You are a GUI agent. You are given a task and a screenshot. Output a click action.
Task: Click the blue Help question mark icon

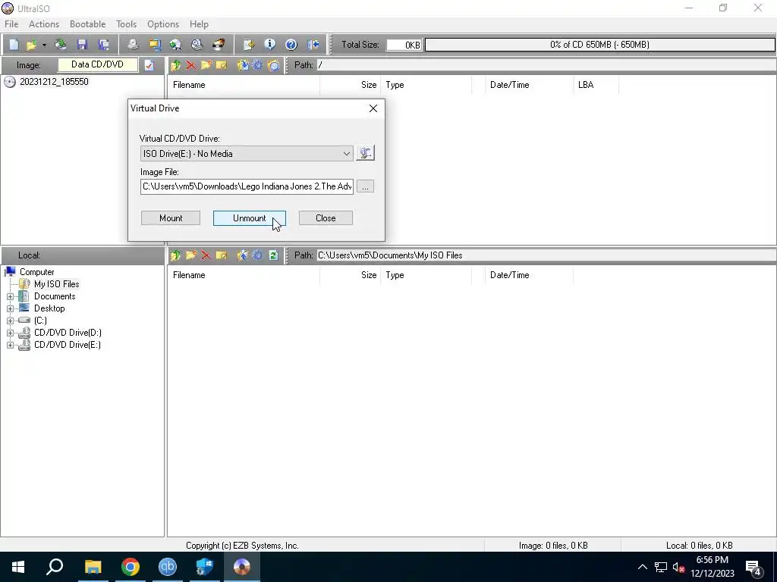point(291,45)
